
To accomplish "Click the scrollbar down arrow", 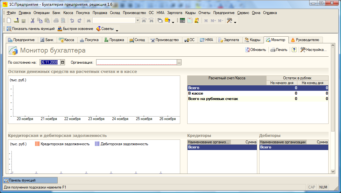I will point(333,171).
